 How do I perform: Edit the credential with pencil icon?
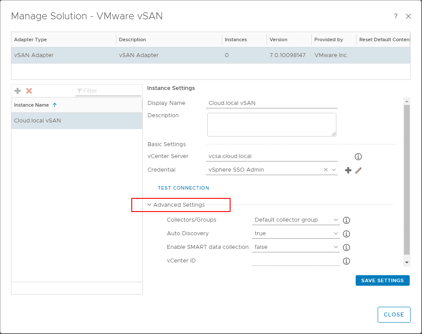click(358, 170)
